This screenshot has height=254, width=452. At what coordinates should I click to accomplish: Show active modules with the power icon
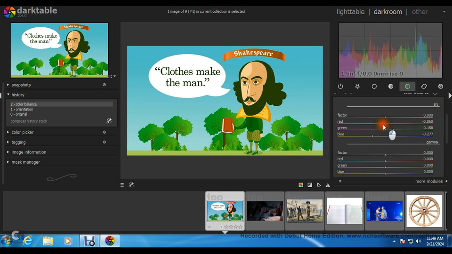click(340, 87)
